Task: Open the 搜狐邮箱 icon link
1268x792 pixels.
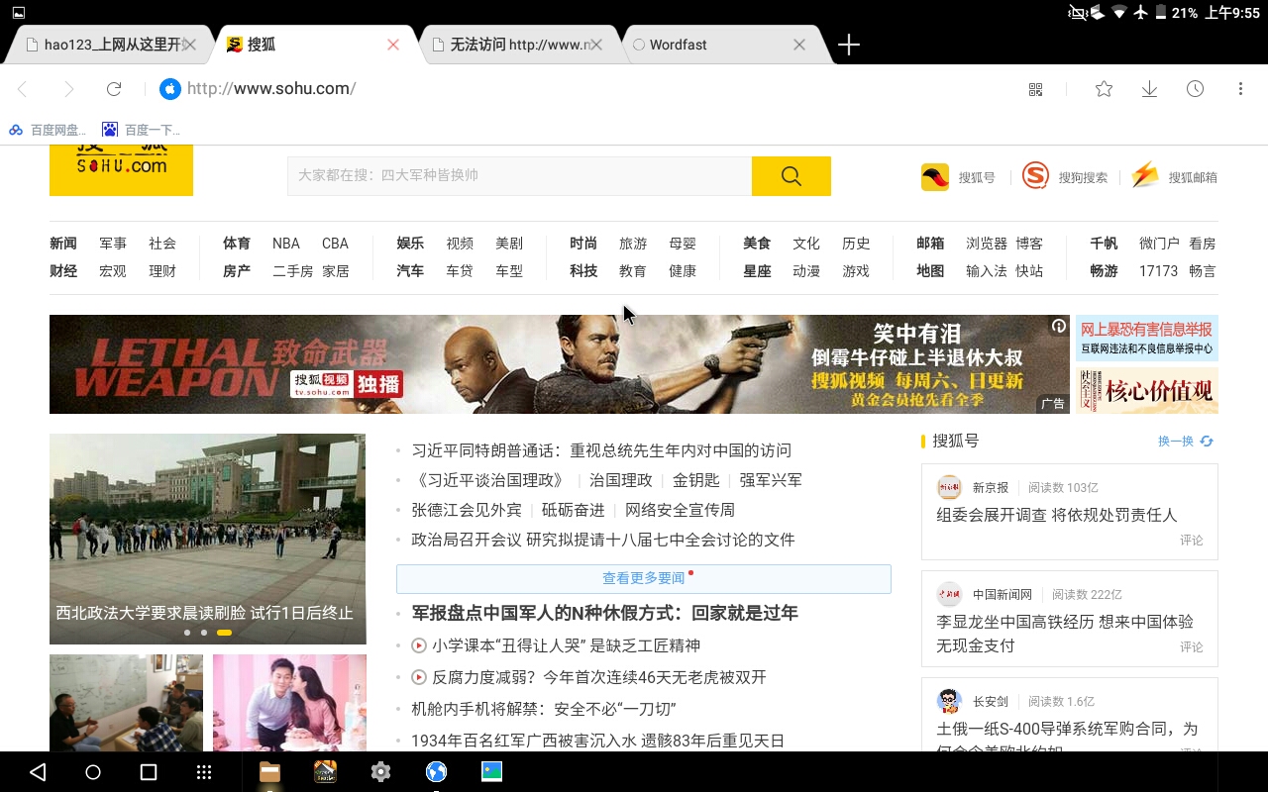Action: point(1145,176)
